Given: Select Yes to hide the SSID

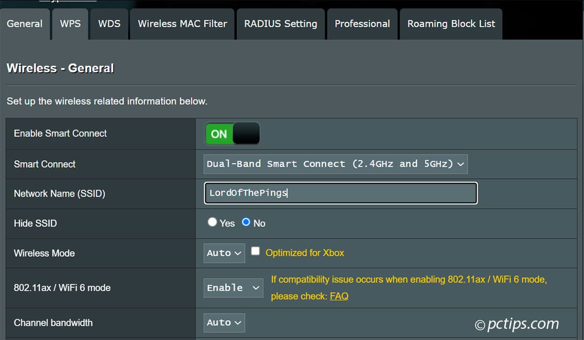Looking at the screenshot, I should tap(212, 222).
